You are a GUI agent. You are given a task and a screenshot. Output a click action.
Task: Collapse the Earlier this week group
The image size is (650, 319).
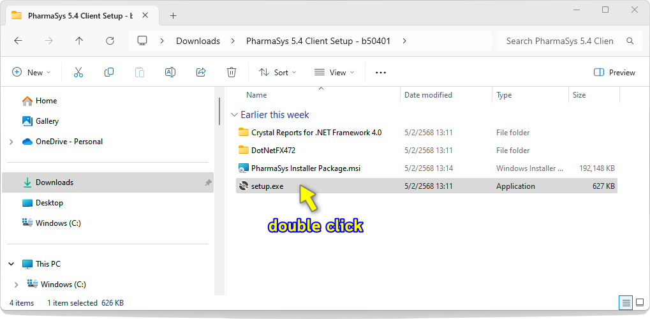[235, 115]
